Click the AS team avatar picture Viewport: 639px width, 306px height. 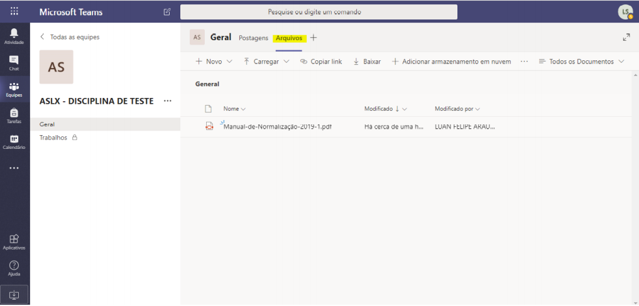tap(57, 67)
